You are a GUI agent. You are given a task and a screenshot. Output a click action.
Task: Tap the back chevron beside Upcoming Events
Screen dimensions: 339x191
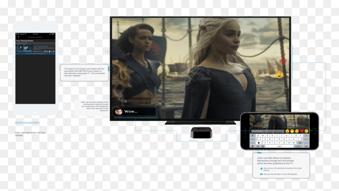pyautogui.click(x=19, y=37)
